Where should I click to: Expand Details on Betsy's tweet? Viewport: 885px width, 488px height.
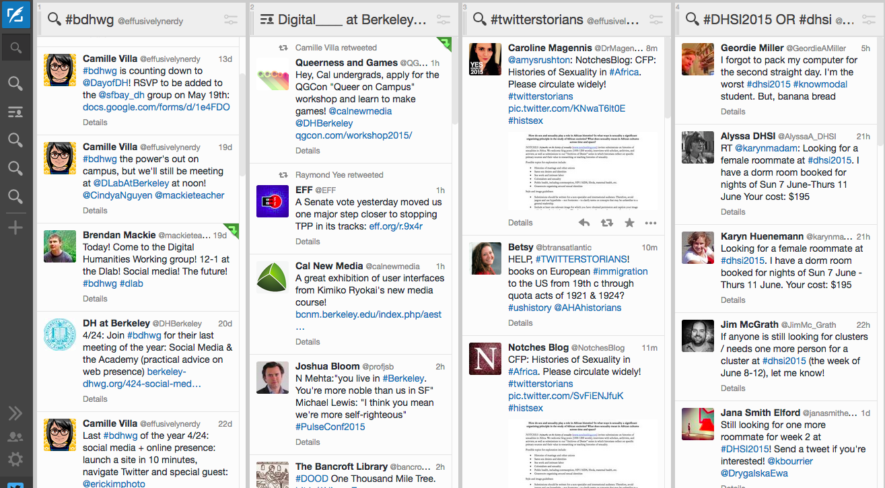[x=520, y=323]
